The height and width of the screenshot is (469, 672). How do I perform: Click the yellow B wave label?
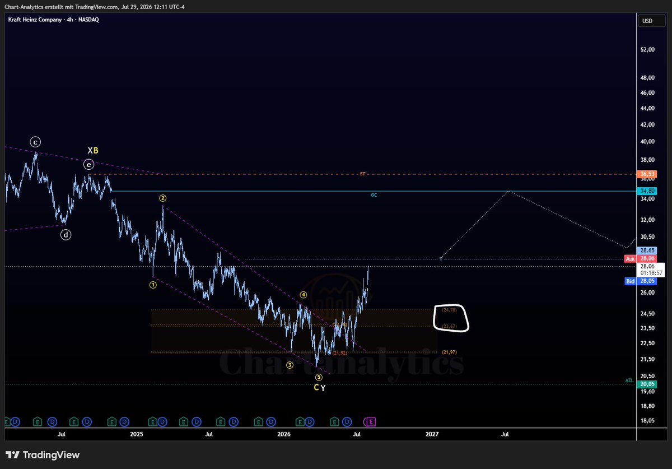pyautogui.click(x=96, y=151)
